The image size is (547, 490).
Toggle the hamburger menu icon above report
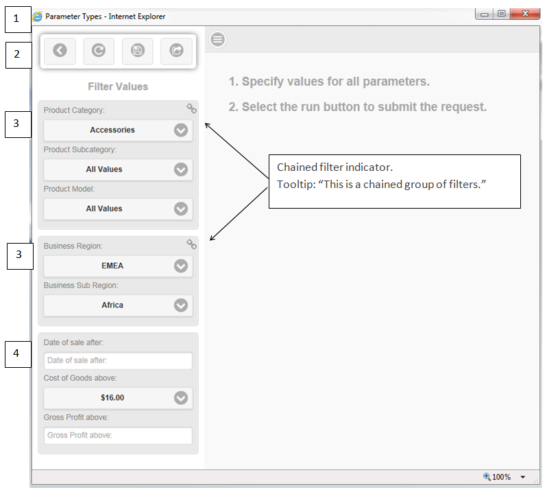218,39
